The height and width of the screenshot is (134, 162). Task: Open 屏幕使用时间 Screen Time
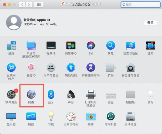click(x=91, y=67)
